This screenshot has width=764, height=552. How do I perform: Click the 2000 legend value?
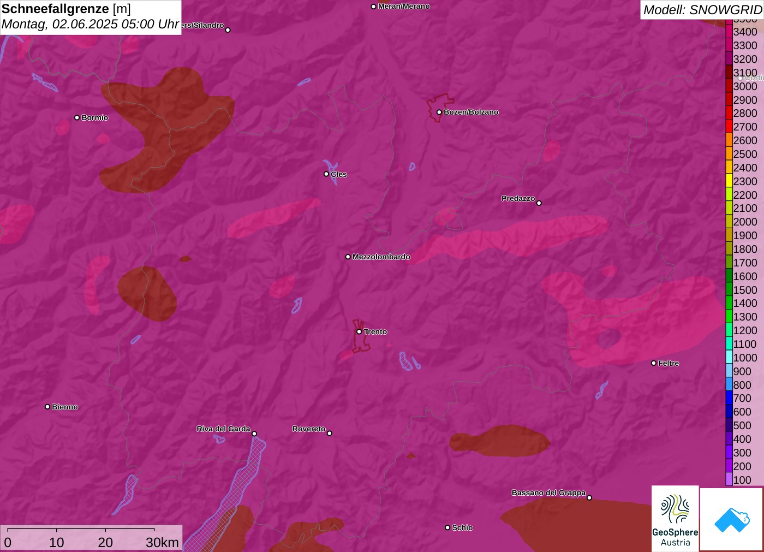click(x=745, y=222)
